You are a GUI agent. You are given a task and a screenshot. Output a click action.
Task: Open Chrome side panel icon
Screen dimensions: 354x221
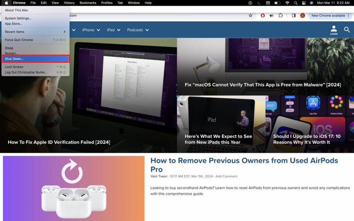[x=293, y=15]
